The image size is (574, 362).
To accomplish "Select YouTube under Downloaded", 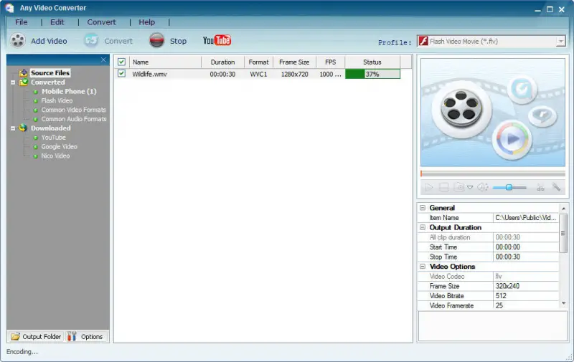I will click(53, 137).
